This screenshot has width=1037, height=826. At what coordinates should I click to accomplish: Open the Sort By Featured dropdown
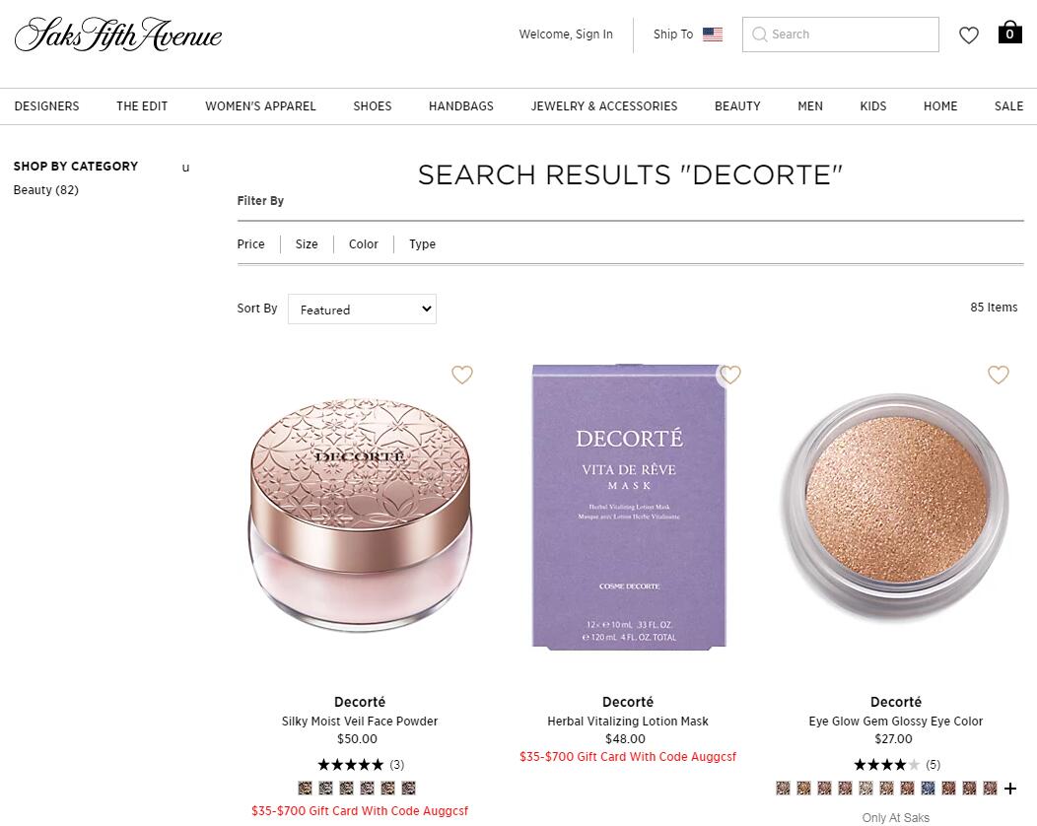click(362, 309)
